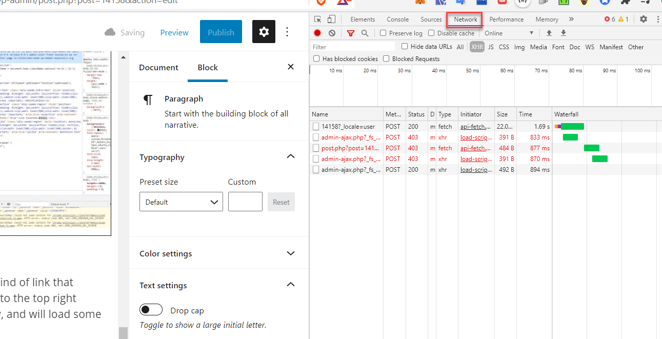The image size is (662, 339).
Task: Sort requests by Waterfall column header
Action: click(x=607, y=114)
